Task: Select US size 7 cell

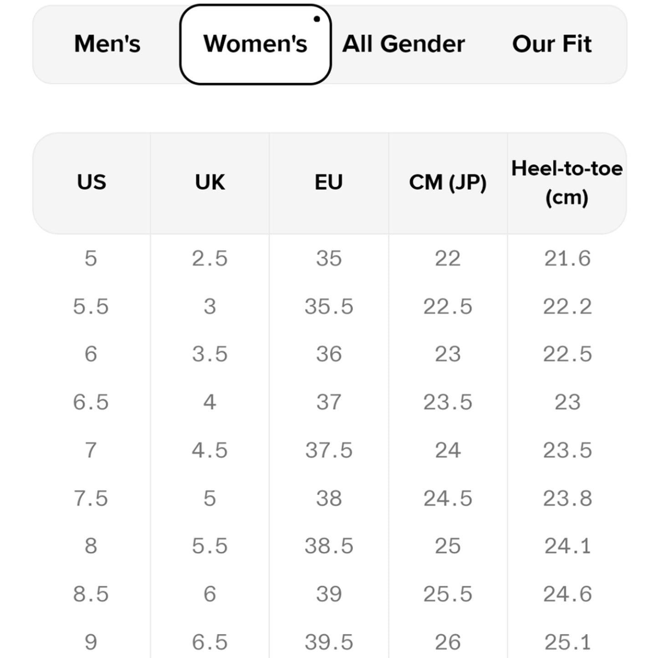Action: tap(91, 450)
